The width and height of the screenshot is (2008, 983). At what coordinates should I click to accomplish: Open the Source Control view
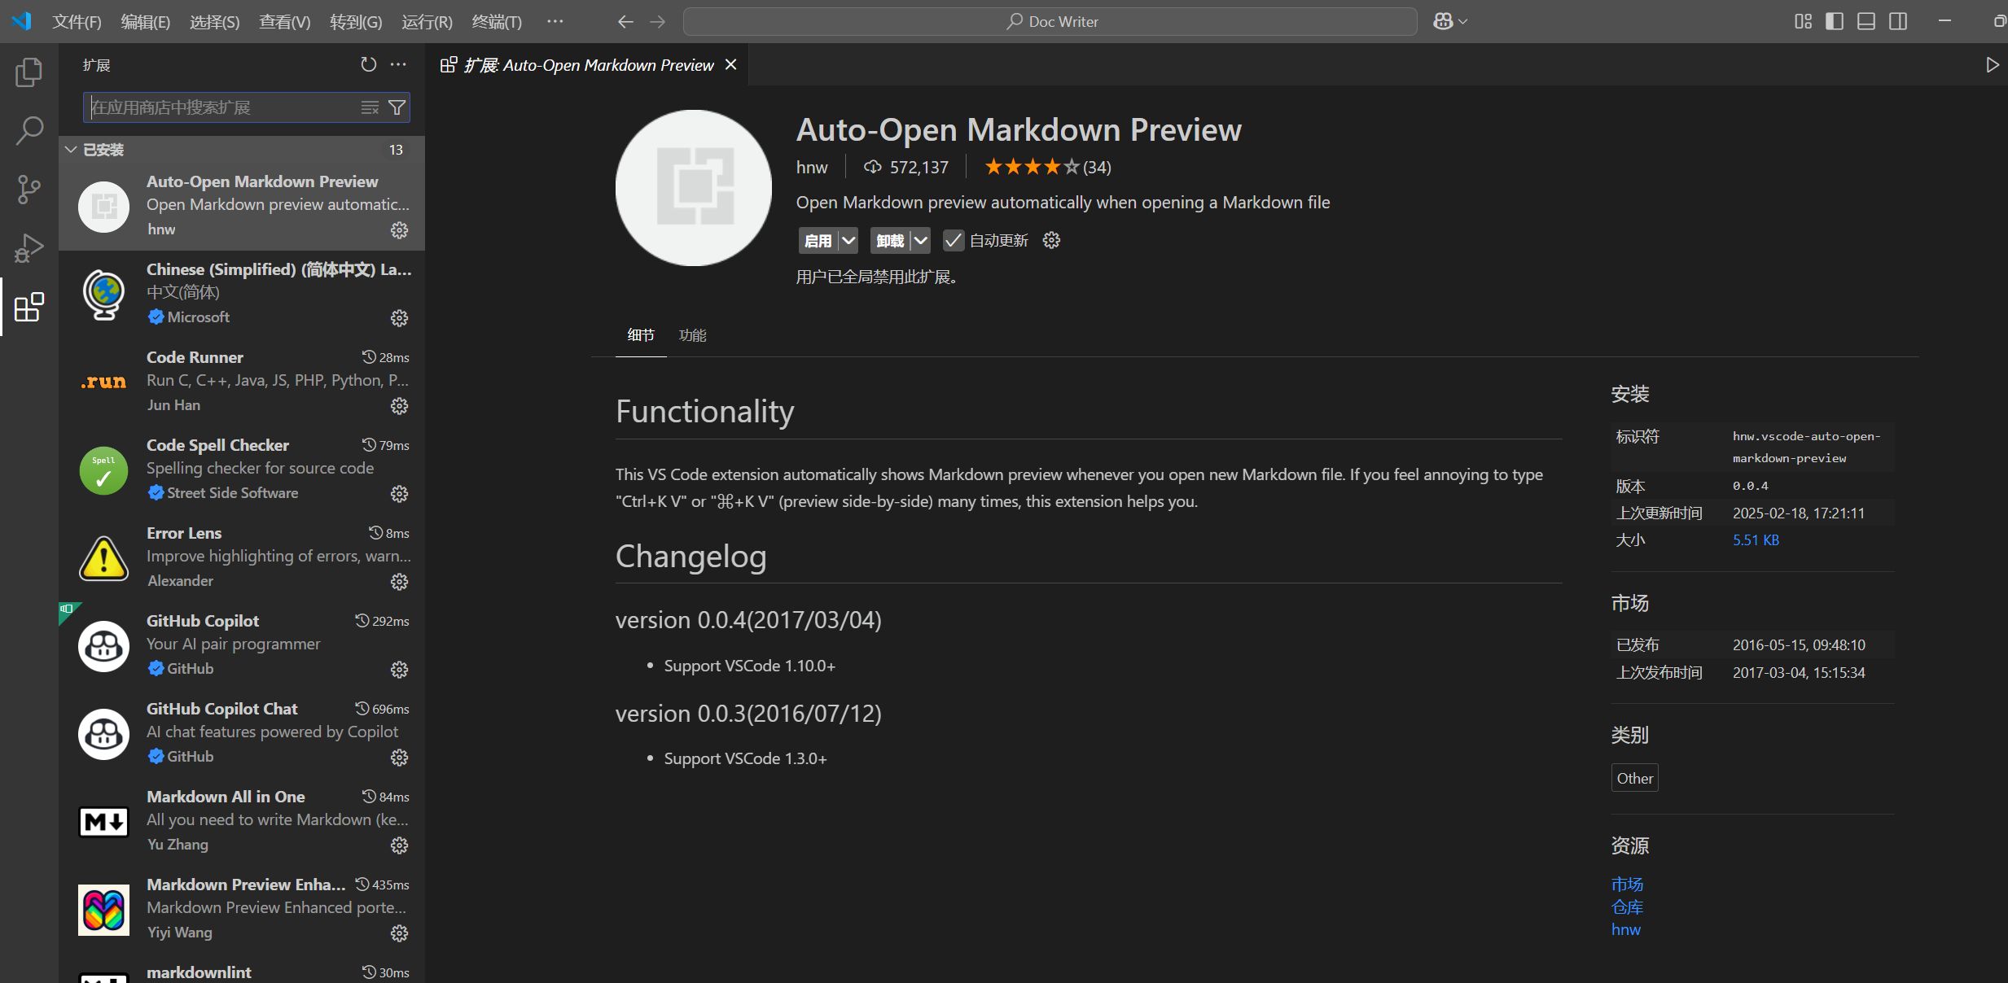click(28, 189)
